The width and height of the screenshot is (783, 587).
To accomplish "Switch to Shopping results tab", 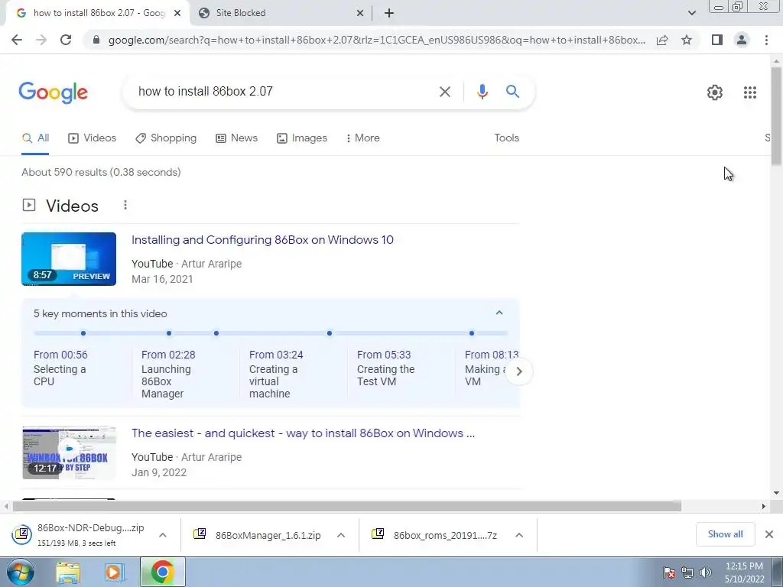I will [166, 138].
